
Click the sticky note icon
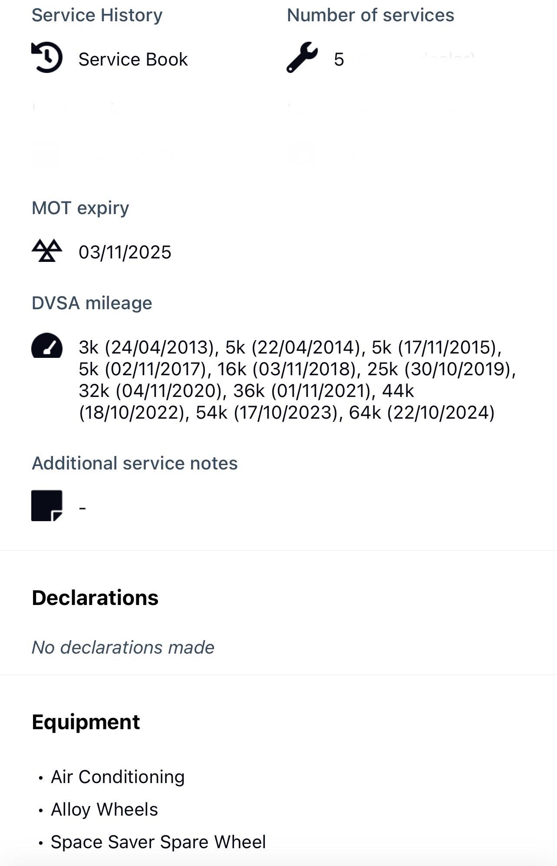tap(47, 506)
